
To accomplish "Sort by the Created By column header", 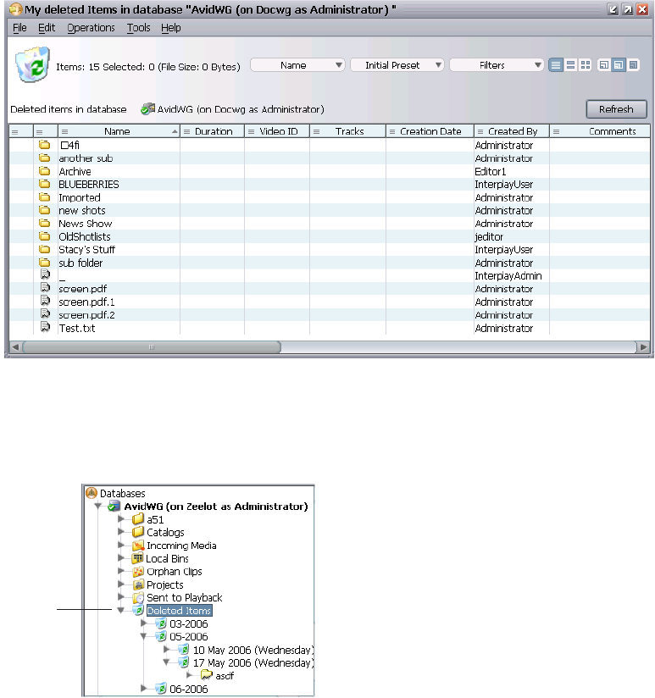I will coord(512,131).
